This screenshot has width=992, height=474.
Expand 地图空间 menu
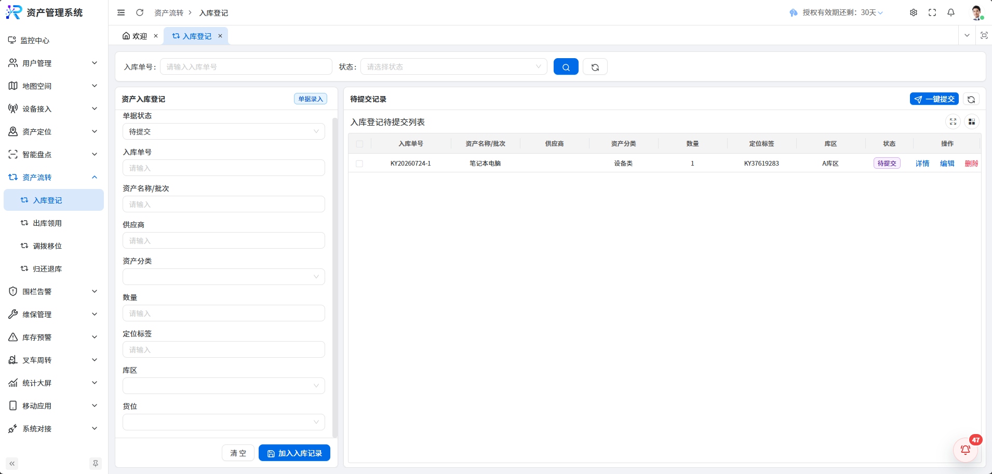[x=54, y=86]
